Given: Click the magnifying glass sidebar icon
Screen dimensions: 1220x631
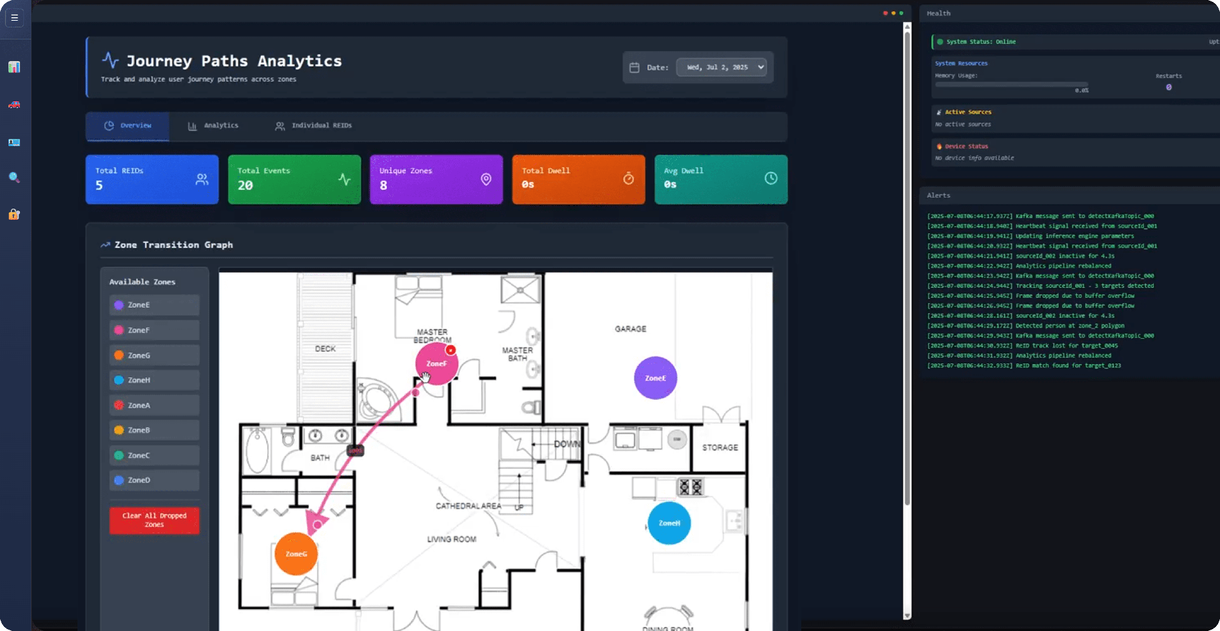Looking at the screenshot, I should (14, 177).
